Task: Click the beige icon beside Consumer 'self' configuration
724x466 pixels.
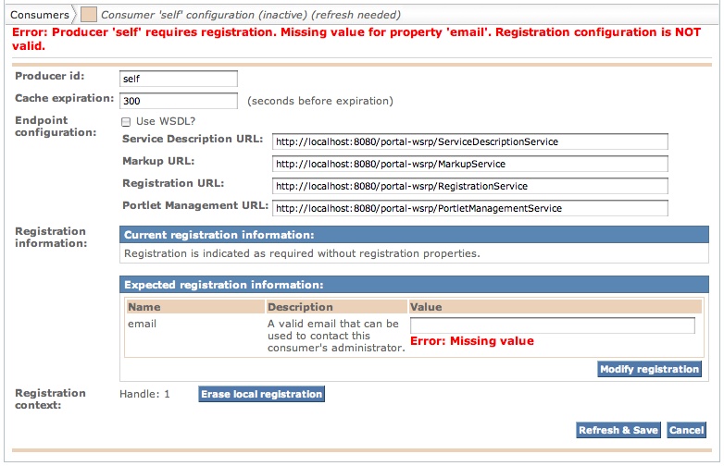Action: (89, 15)
